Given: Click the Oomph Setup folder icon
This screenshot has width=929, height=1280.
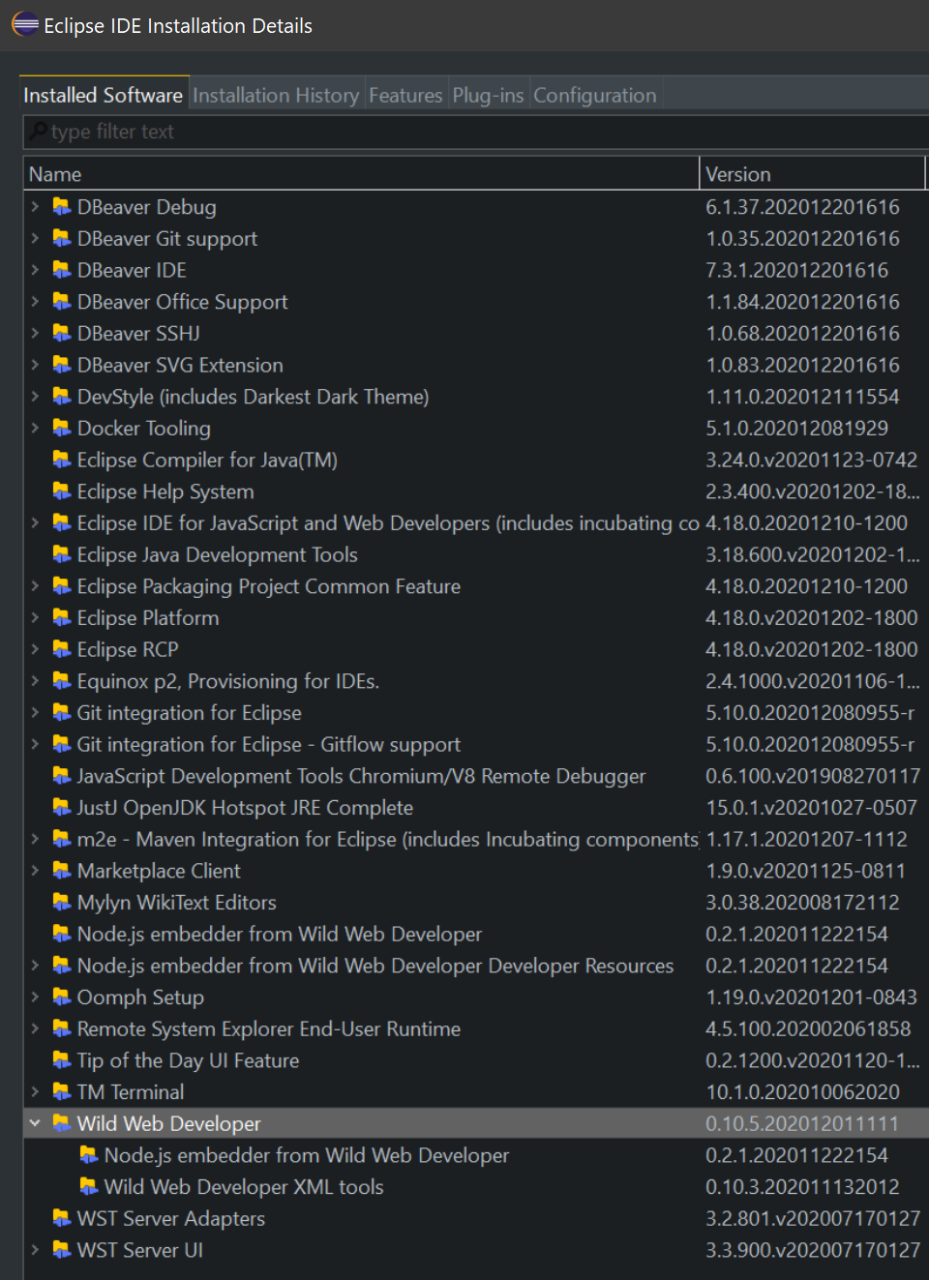Looking at the screenshot, I should 61,997.
